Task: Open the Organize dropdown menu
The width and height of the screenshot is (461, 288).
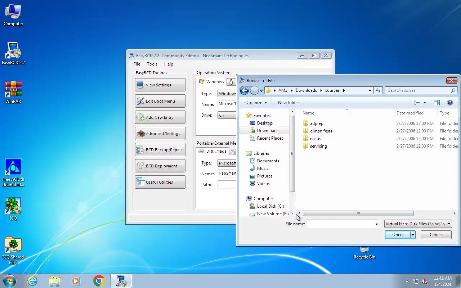Action: pyautogui.click(x=256, y=103)
